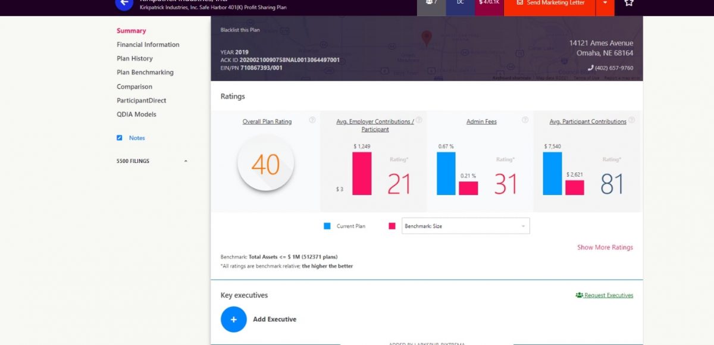The width and height of the screenshot is (714, 345).
Task: Click Send Marketing Letter button
Action: pyautogui.click(x=549, y=4)
